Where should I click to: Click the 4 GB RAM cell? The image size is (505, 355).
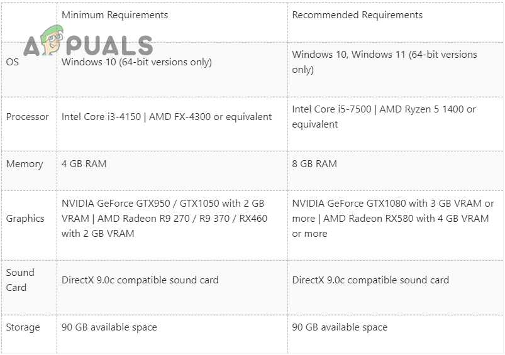click(84, 164)
